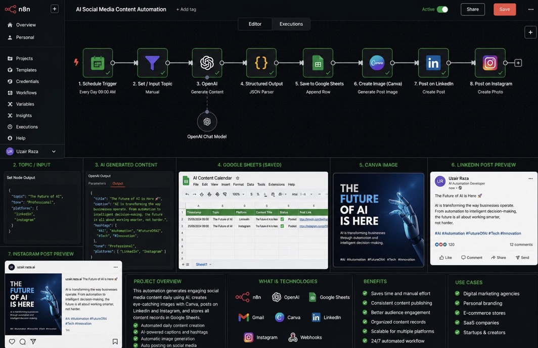
Task: Like the LinkedIn post
Action: 445,258
